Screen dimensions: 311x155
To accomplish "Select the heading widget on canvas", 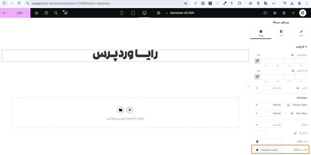I will [x=125, y=56].
